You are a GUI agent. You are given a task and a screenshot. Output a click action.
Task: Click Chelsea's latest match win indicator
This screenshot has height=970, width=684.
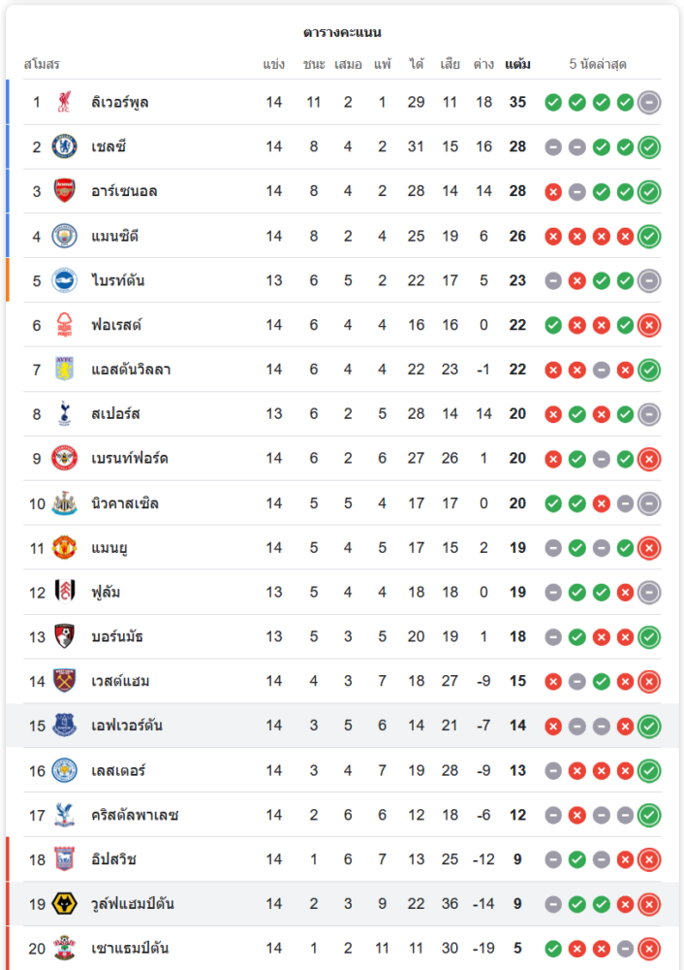pyautogui.click(x=649, y=146)
